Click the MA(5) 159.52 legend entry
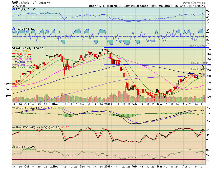215x169 pixels. point(21,51)
